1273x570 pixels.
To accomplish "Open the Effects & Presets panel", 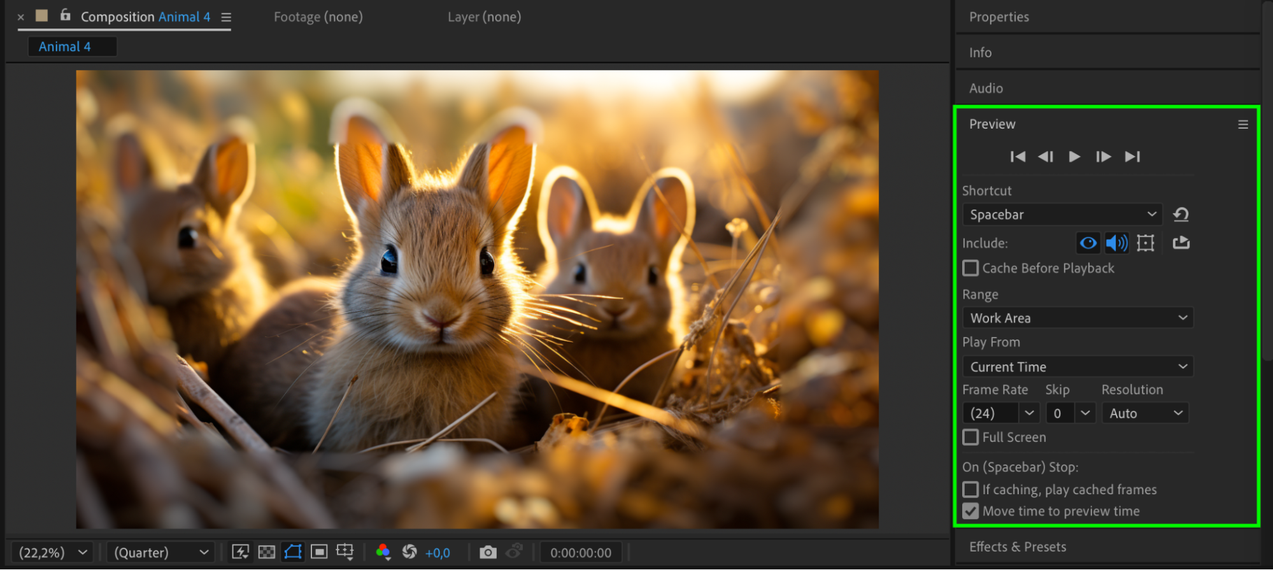I will (x=1018, y=547).
